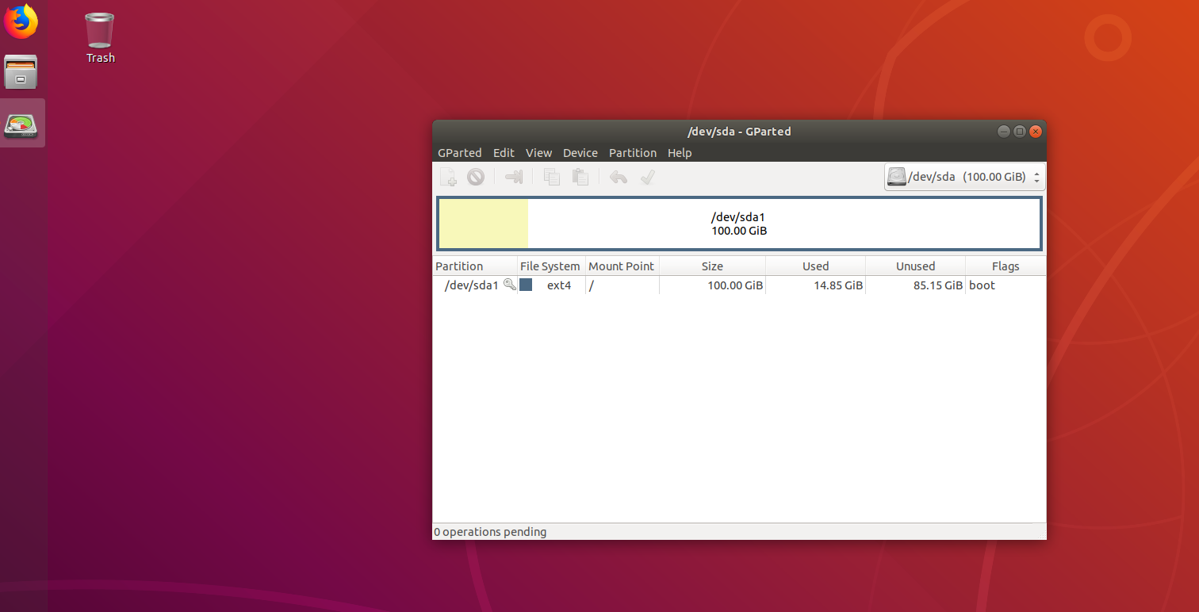Screen dimensions: 1199x612
Task: Click the 0 operations pending status text
Action: click(x=490, y=532)
